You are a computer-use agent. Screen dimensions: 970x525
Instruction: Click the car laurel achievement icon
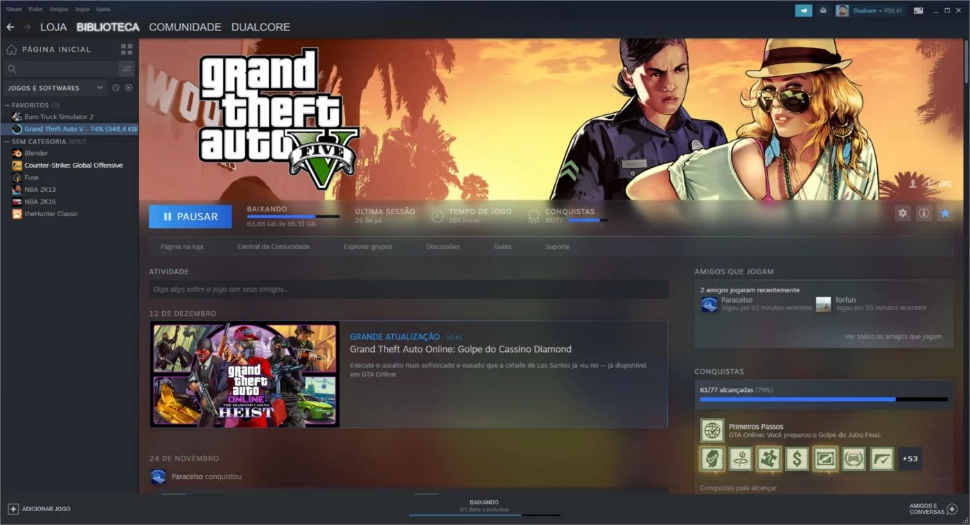[854, 459]
